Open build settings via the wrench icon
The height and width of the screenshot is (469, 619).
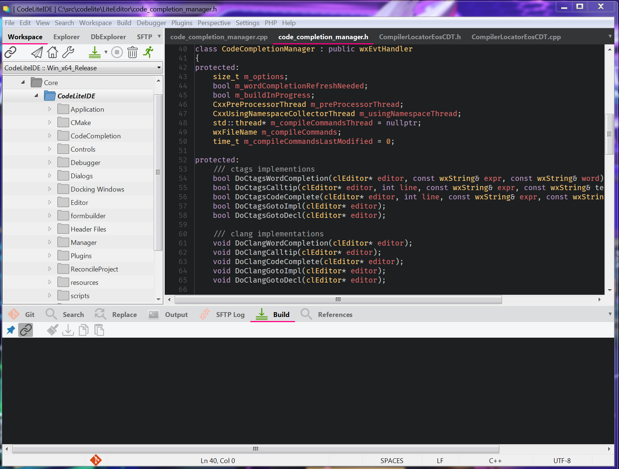pos(68,52)
